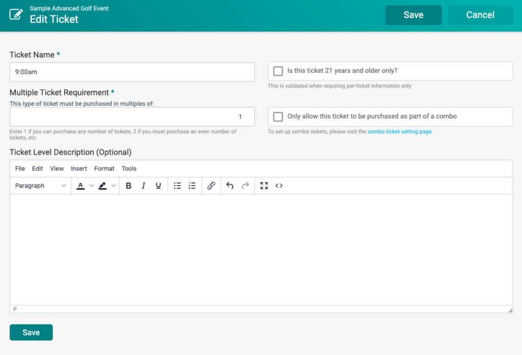The image size is (522, 355).
Task: Click the Cancel button in the header
Action: tap(480, 15)
